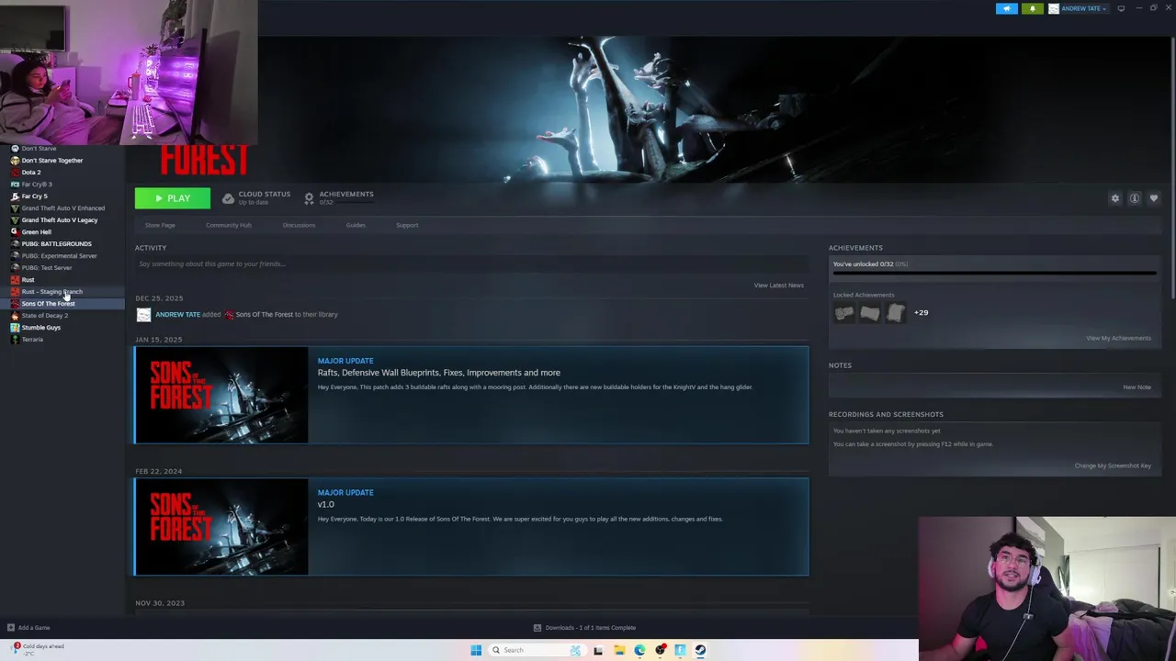Open the Discussions tab
Screen dimensions: 1176x661
pyautogui.click(x=299, y=225)
